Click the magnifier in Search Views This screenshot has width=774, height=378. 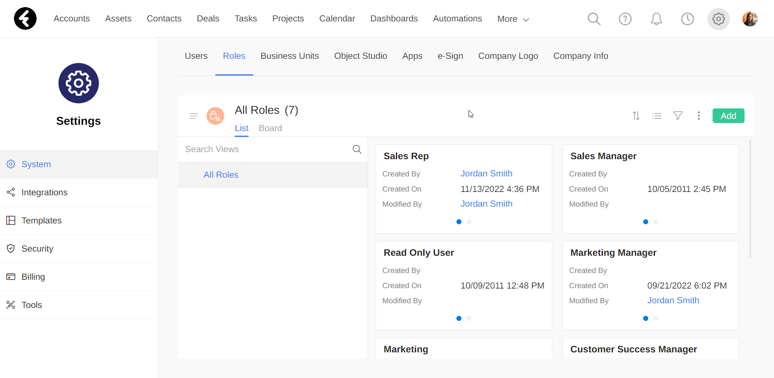coord(357,149)
